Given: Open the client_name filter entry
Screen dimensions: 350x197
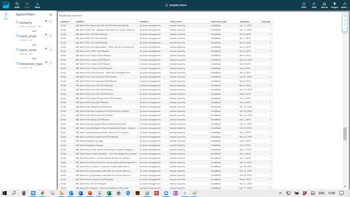Looking at the screenshot, I should point(28,50).
